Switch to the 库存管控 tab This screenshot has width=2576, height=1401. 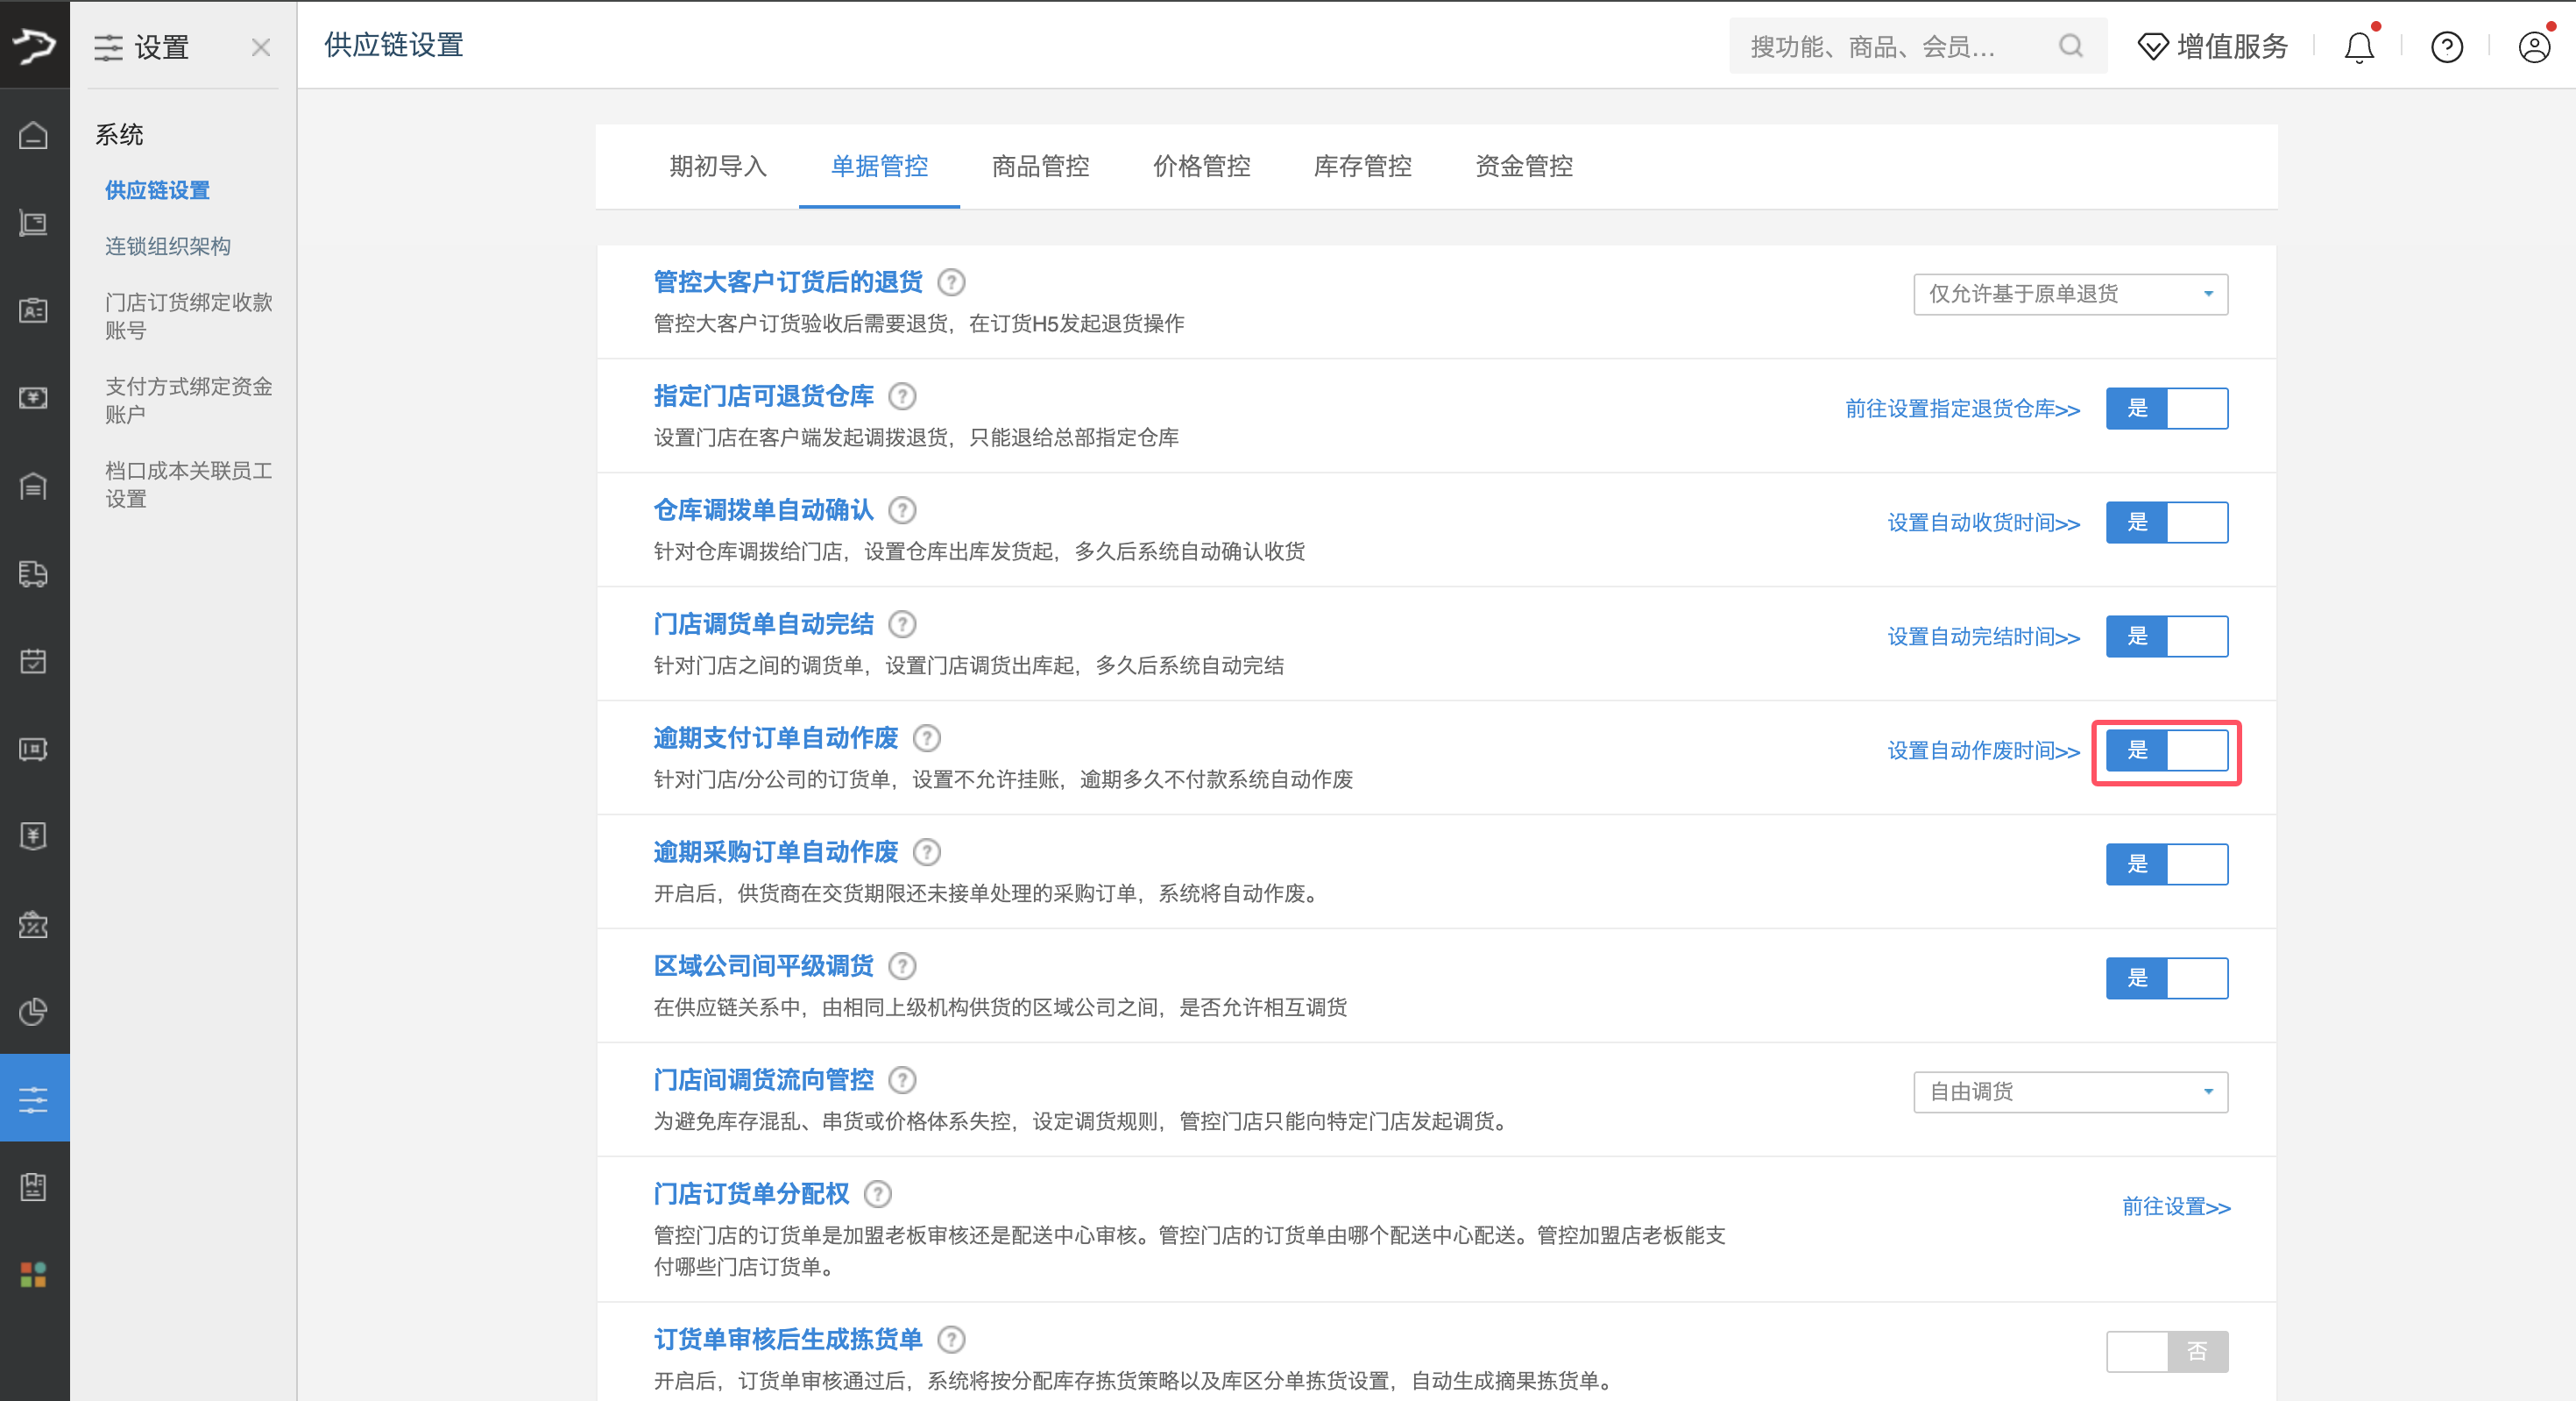coord(1362,166)
